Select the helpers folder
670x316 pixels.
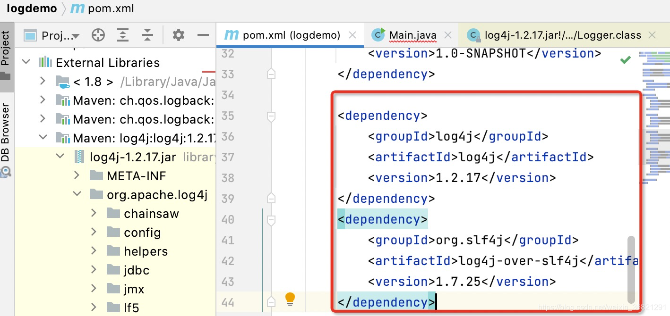(116, 251)
